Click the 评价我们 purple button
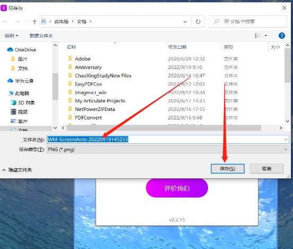The image size is (293, 249). [x=177, y=188]
